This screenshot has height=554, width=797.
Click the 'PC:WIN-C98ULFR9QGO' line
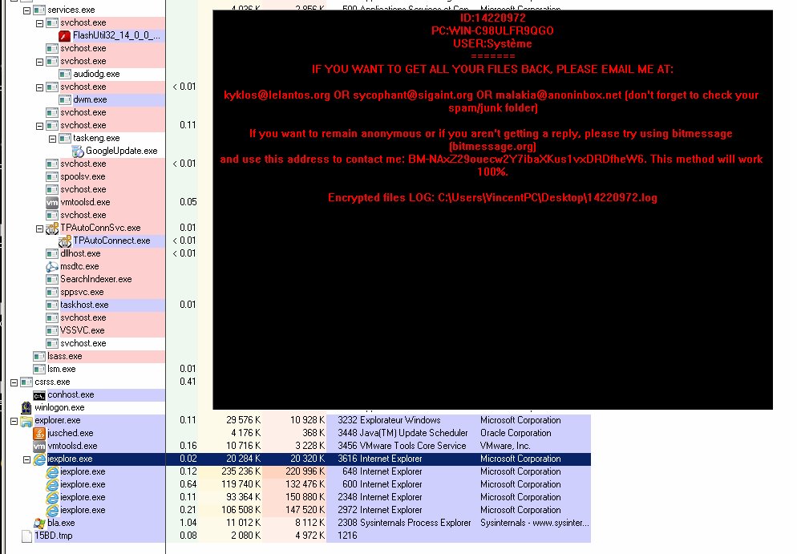(492, 30)
